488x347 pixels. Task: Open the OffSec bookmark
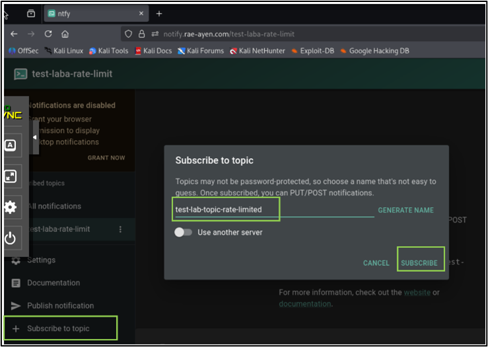pyautogui.click(x=24, y=51)
